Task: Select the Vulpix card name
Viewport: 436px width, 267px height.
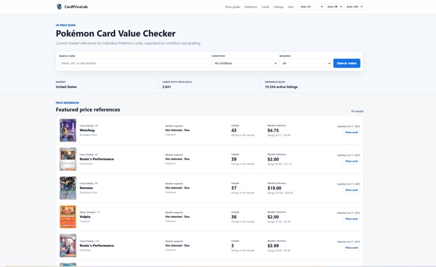Action: pos(85,217)
